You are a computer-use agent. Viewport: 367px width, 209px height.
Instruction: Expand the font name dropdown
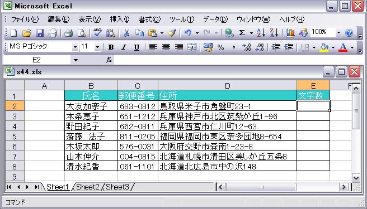[x=75, y=47]
